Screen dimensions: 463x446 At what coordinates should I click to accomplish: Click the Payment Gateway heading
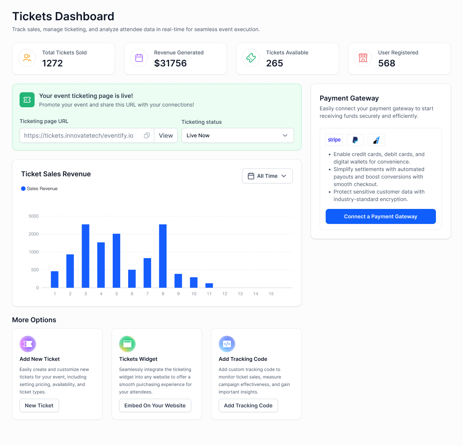point(349,98)
